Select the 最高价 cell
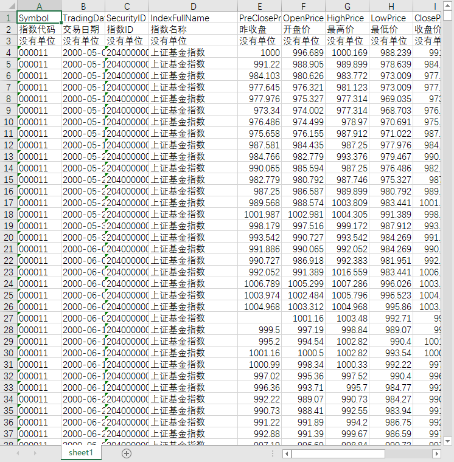 (x=347, y=29)
